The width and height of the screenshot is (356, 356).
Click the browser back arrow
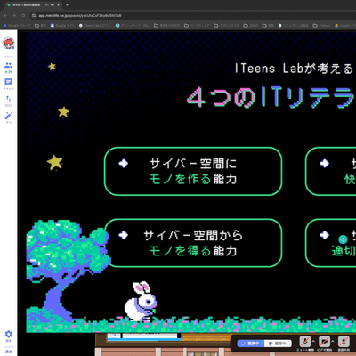[x=5, y=15]
